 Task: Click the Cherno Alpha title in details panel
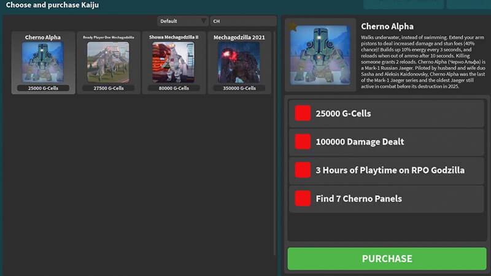(x=387, y=26)
